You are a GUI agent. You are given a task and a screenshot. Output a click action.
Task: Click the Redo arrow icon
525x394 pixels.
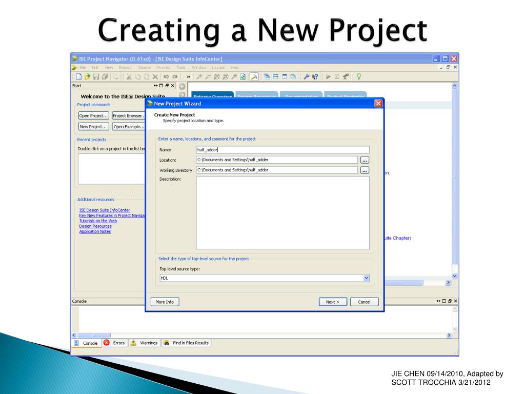click(175, 77)
